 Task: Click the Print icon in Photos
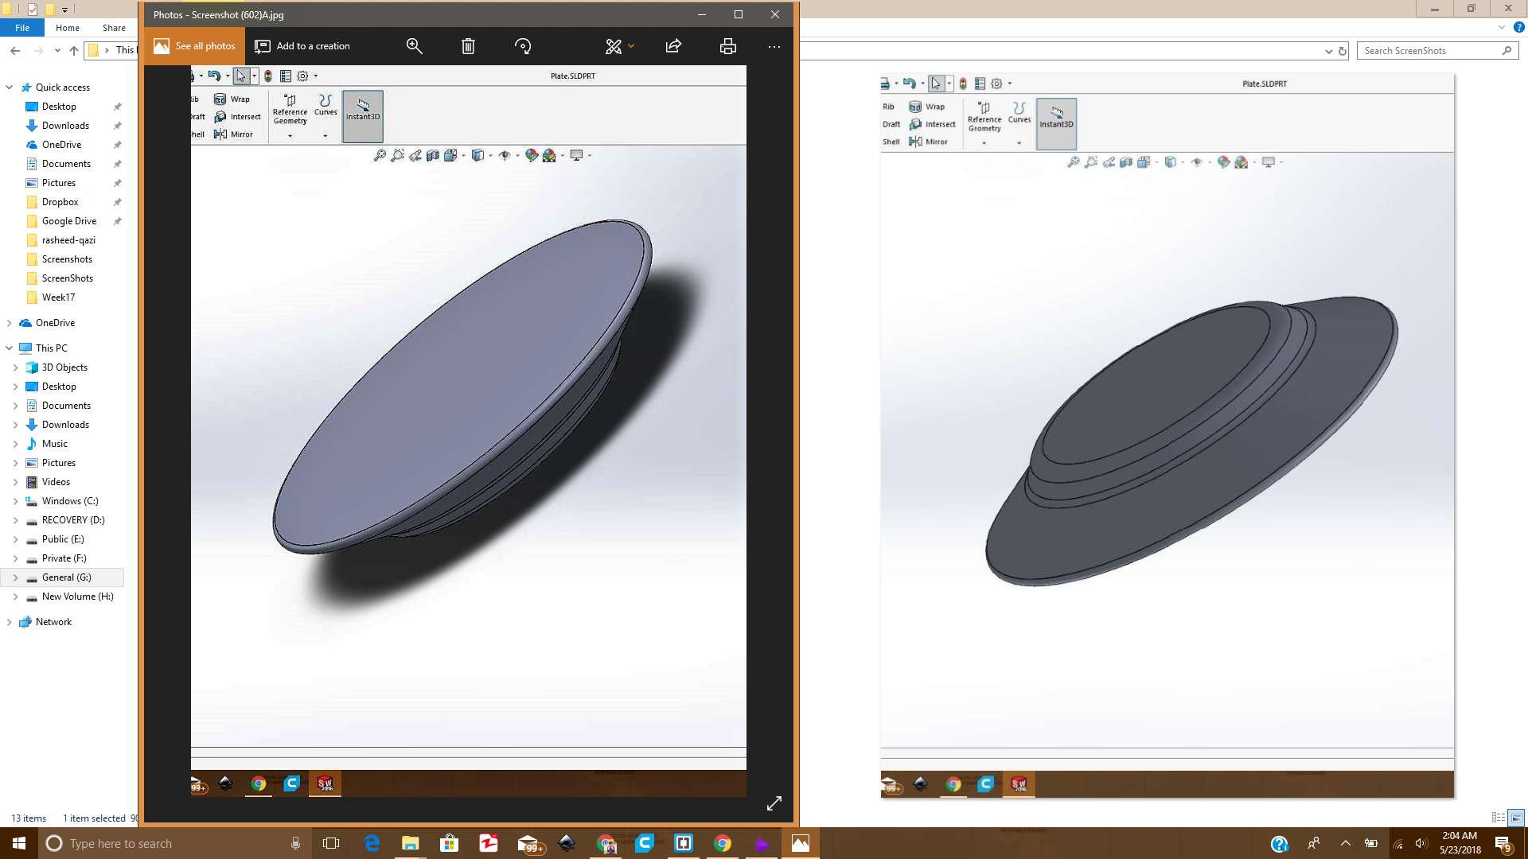pyautogui.click(x=727, y=46)
